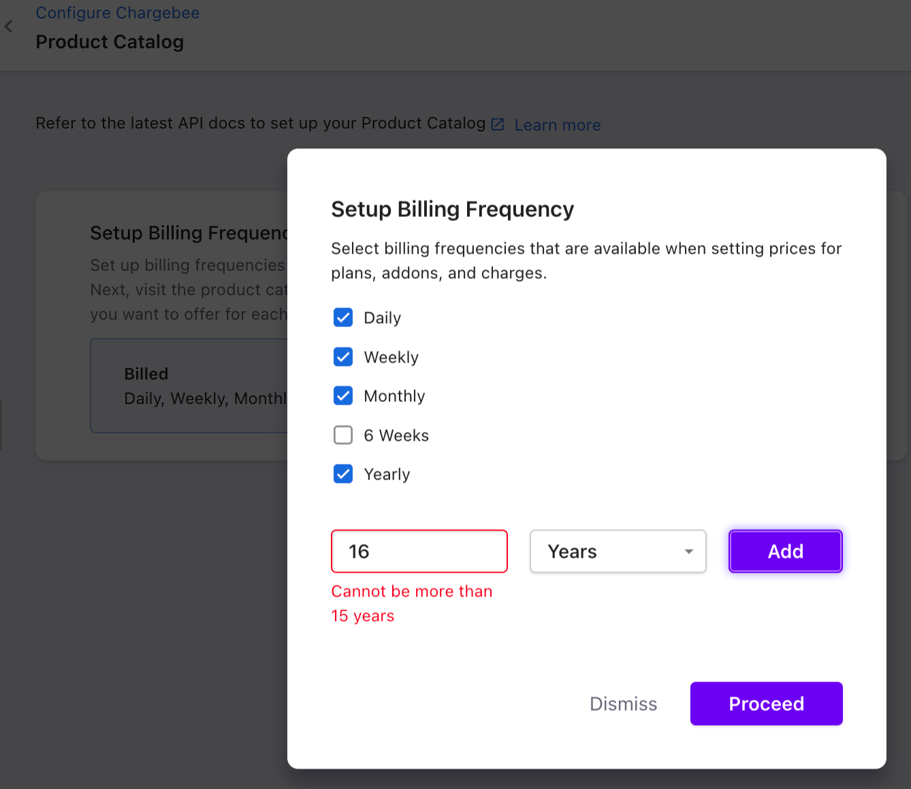Click the Product Catalog page heading
Viewport: 911px width, 789px height.
110,42
